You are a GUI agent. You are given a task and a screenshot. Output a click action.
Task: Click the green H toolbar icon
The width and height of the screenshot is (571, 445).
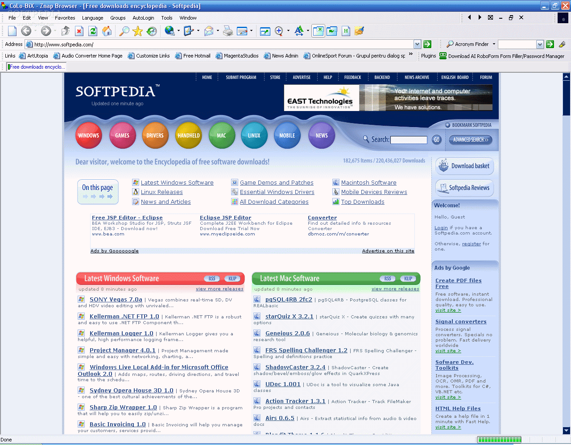tap(346, 31)
